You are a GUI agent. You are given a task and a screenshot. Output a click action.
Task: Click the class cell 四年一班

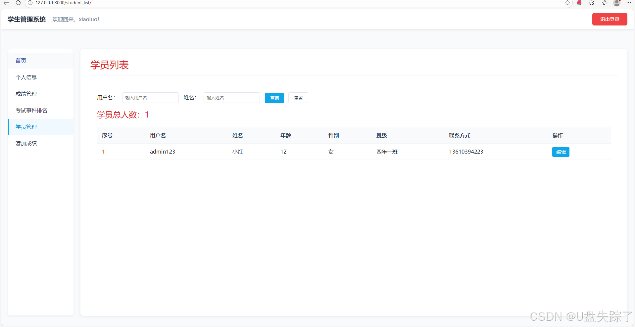pyautogui.click(x=387, y=152)
